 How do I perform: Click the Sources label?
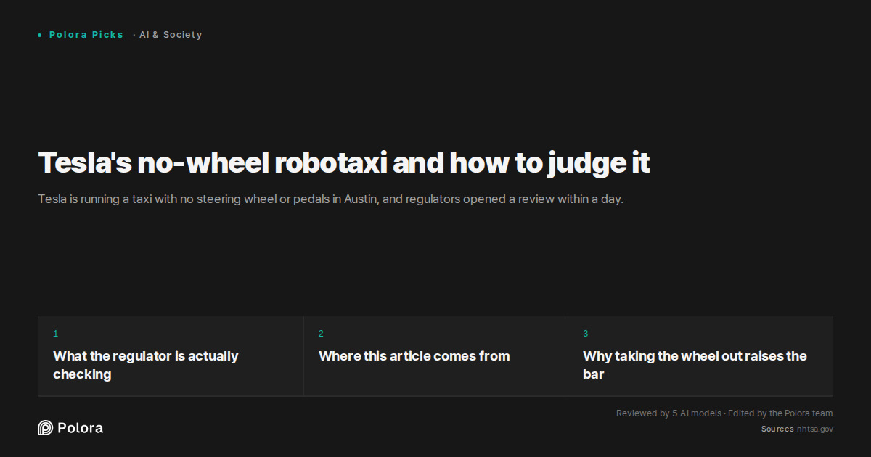777,429
